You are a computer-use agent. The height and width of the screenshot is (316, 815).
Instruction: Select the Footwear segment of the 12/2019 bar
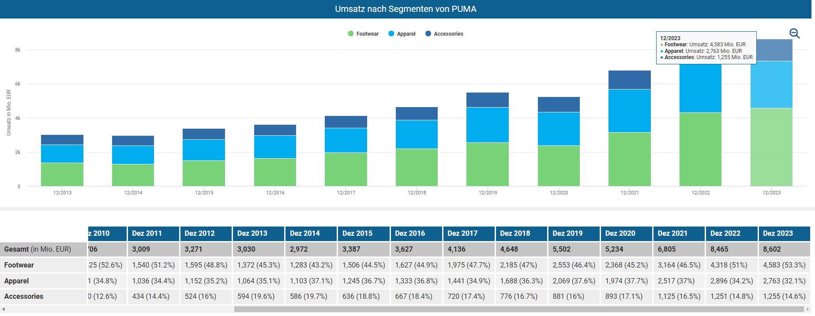[x=488, y=164]
